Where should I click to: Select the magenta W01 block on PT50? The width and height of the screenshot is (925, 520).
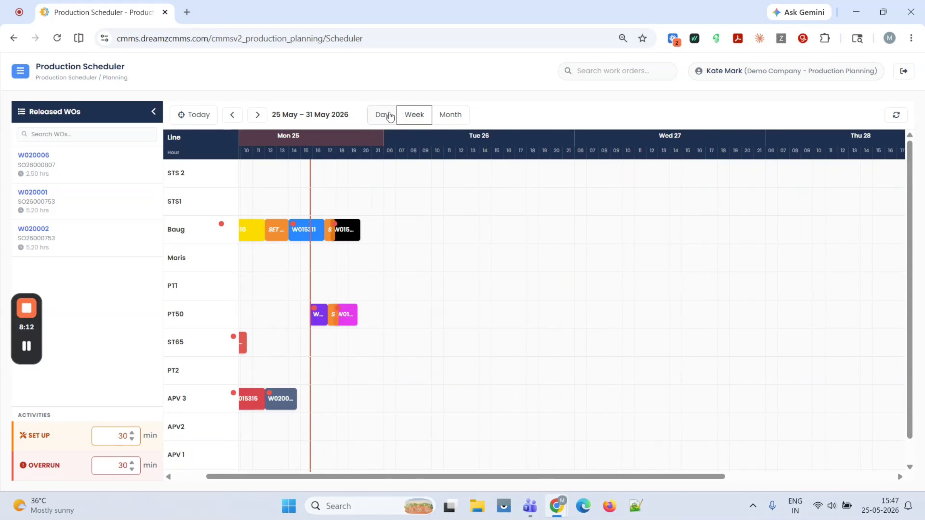click(347, 314)
